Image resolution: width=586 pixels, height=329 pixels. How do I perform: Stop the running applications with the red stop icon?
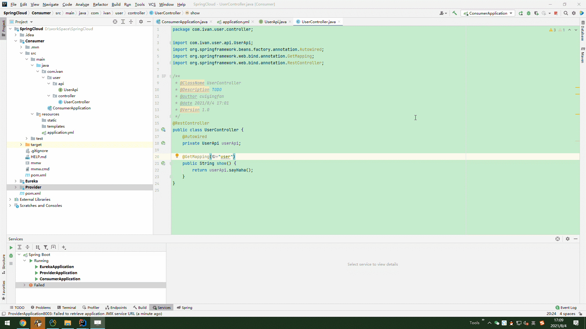556,13
